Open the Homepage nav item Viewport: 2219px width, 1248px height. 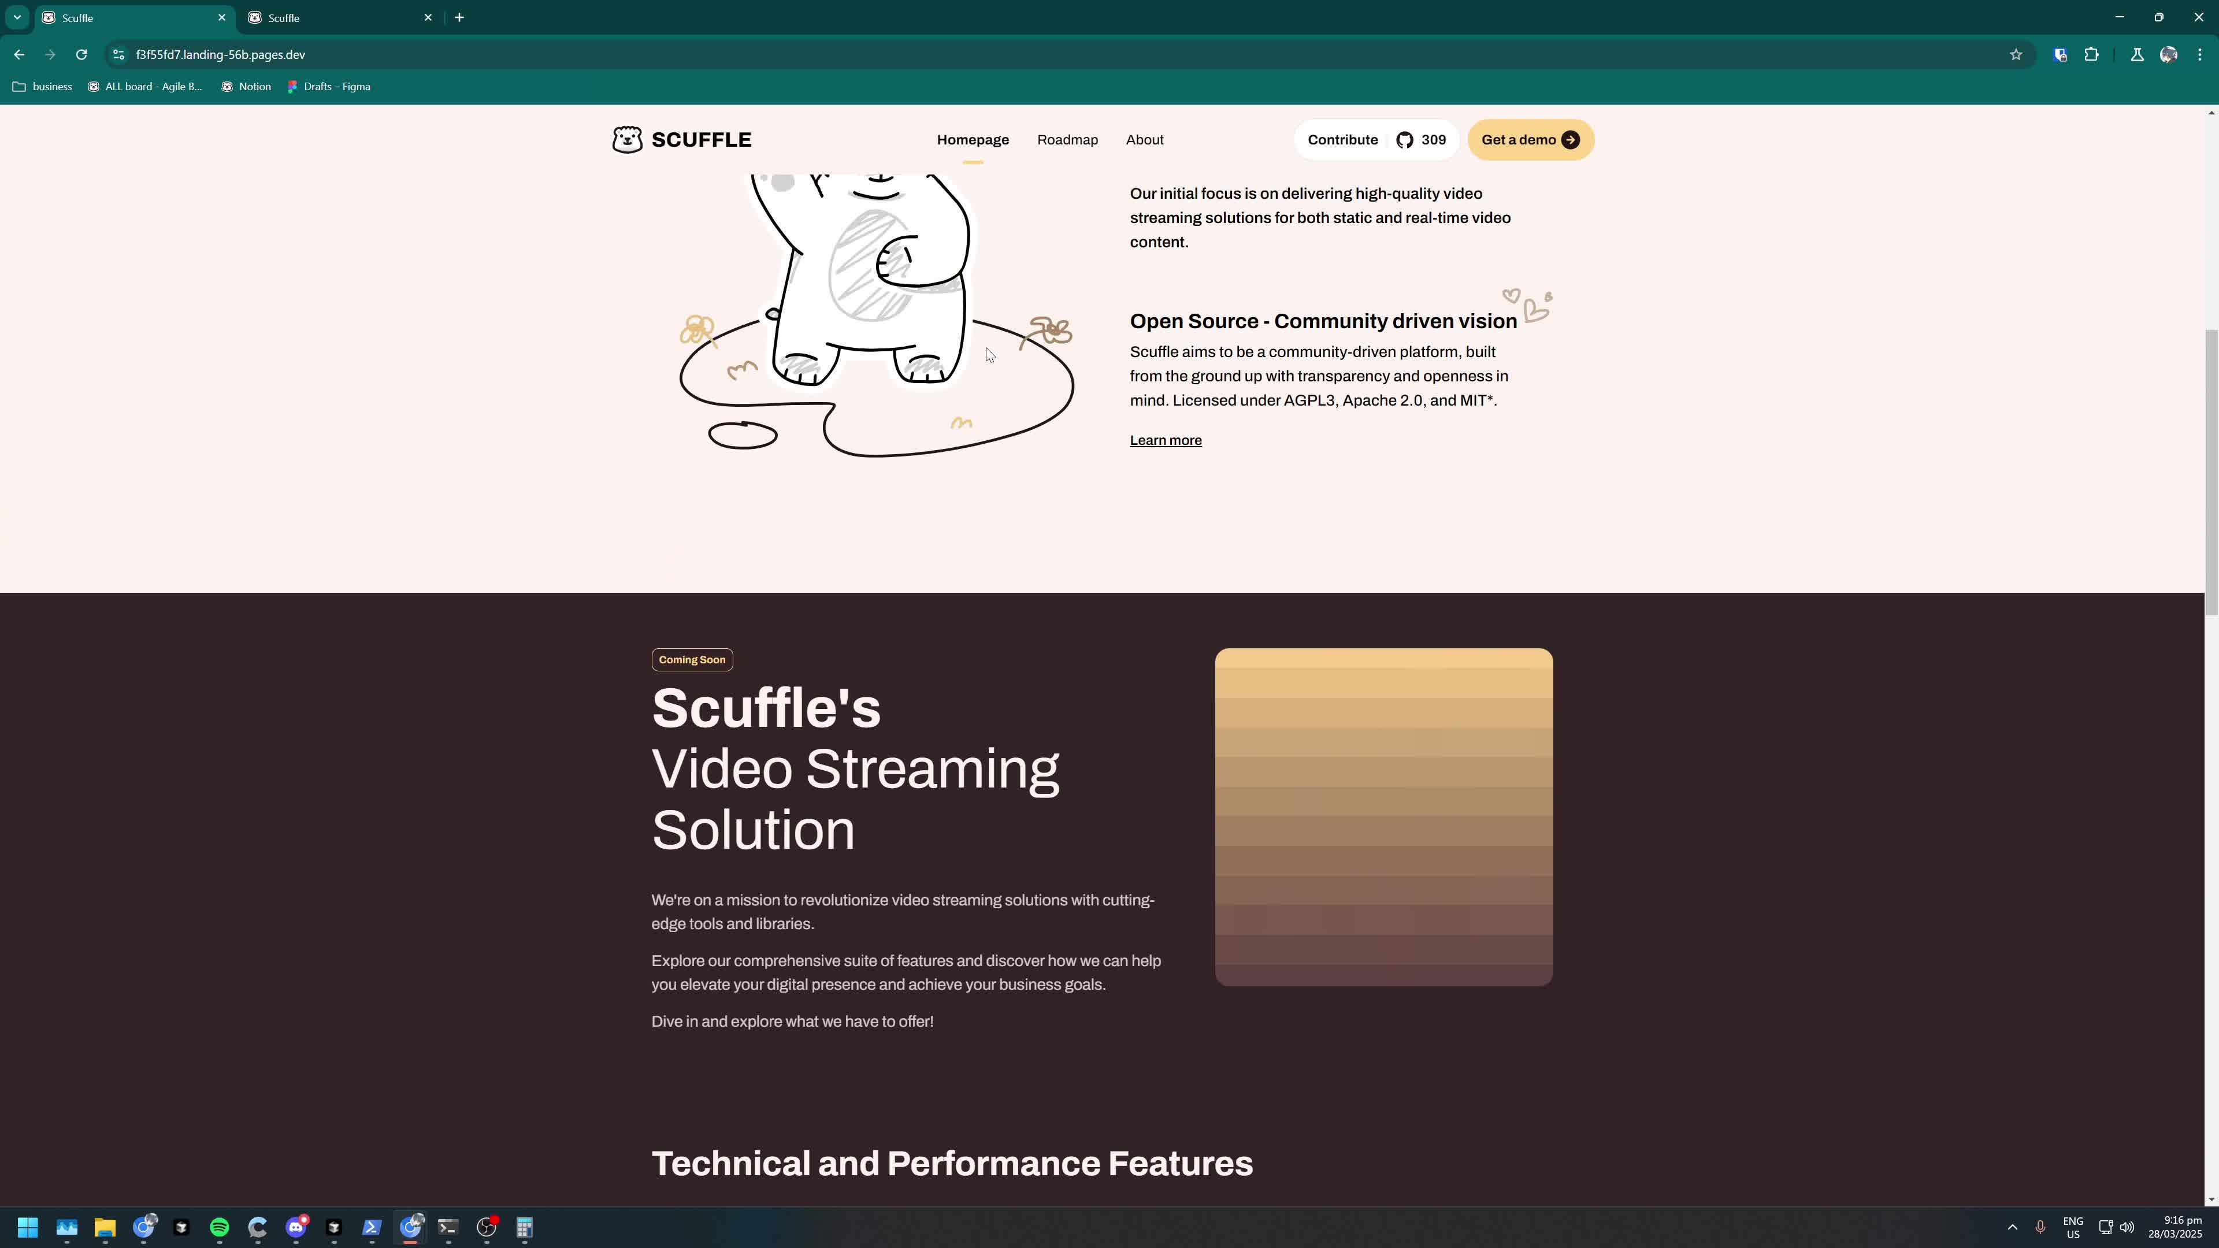tap(973, 140)
